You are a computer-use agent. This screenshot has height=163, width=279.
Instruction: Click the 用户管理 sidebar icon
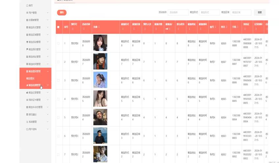pyautogui.click(x=27, y=13)
